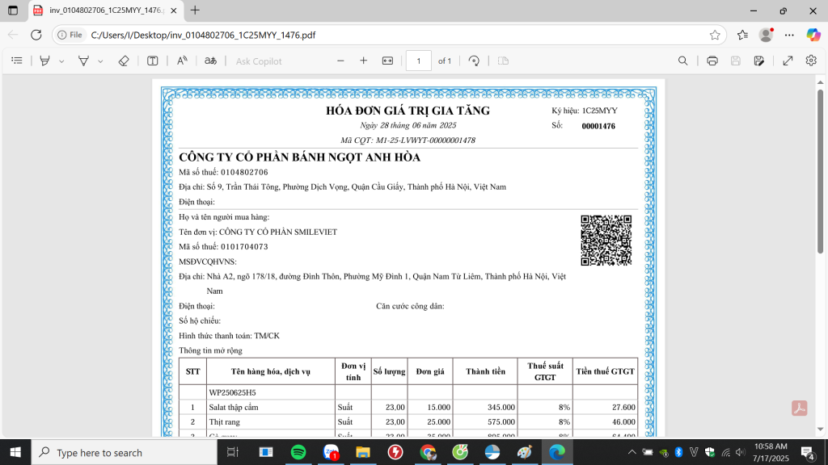Viewport: 828px width, 465px height.
Task: Close the inv_0104802706 PDF tab
Action: 174,10
